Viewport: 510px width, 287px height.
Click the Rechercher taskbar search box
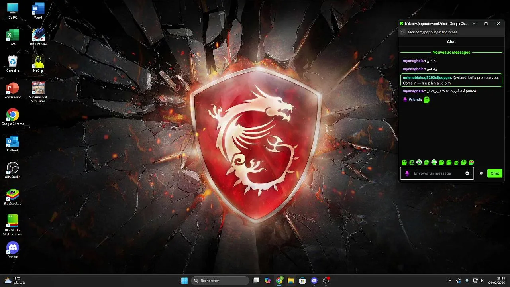(220, 281)
